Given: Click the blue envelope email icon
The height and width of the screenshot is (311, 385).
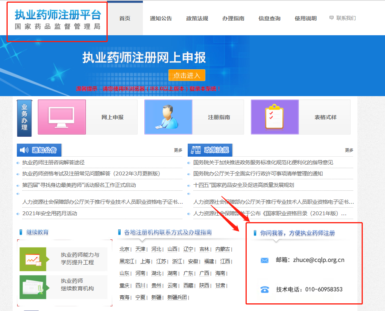Looking at the screenshot, I should click(x=264, y=260).
